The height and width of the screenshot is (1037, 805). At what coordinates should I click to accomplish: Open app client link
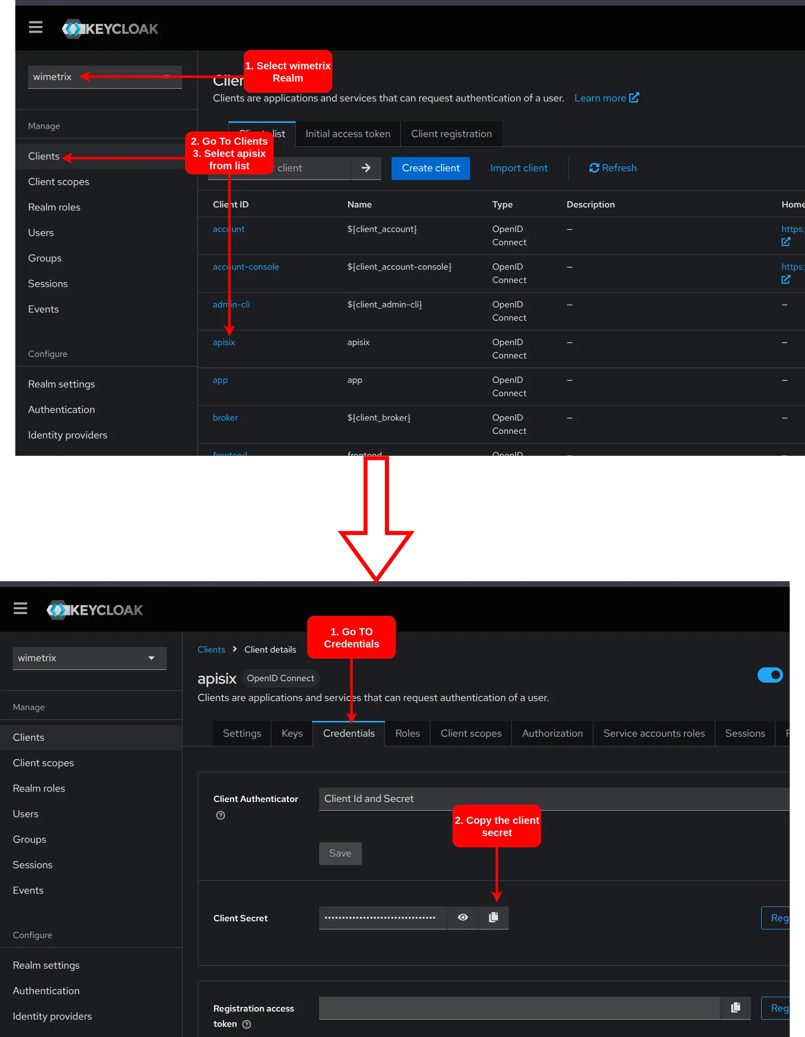click(x=220, y=380)
